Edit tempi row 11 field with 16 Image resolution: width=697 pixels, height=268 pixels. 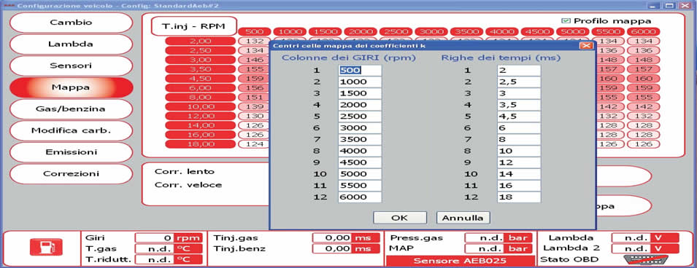[519, 186]
